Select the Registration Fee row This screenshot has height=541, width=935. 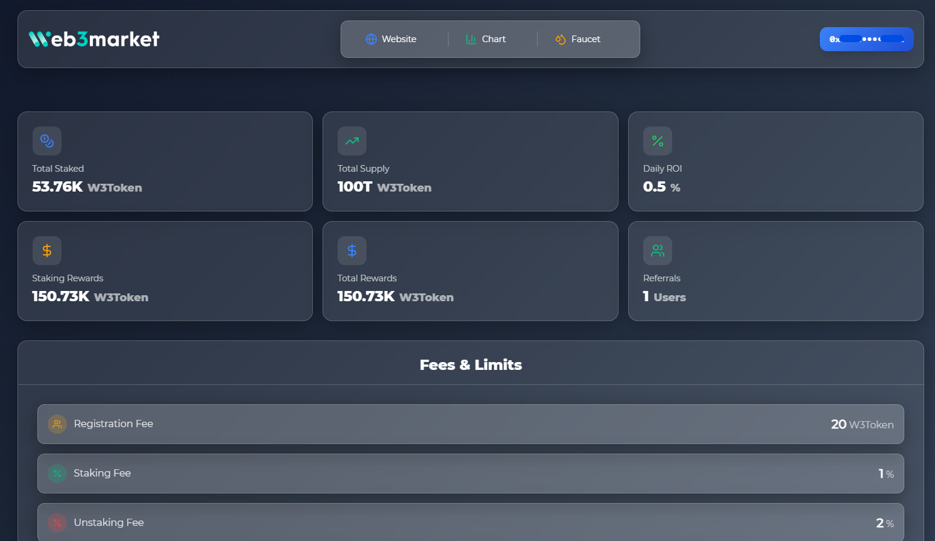point(471,424)
